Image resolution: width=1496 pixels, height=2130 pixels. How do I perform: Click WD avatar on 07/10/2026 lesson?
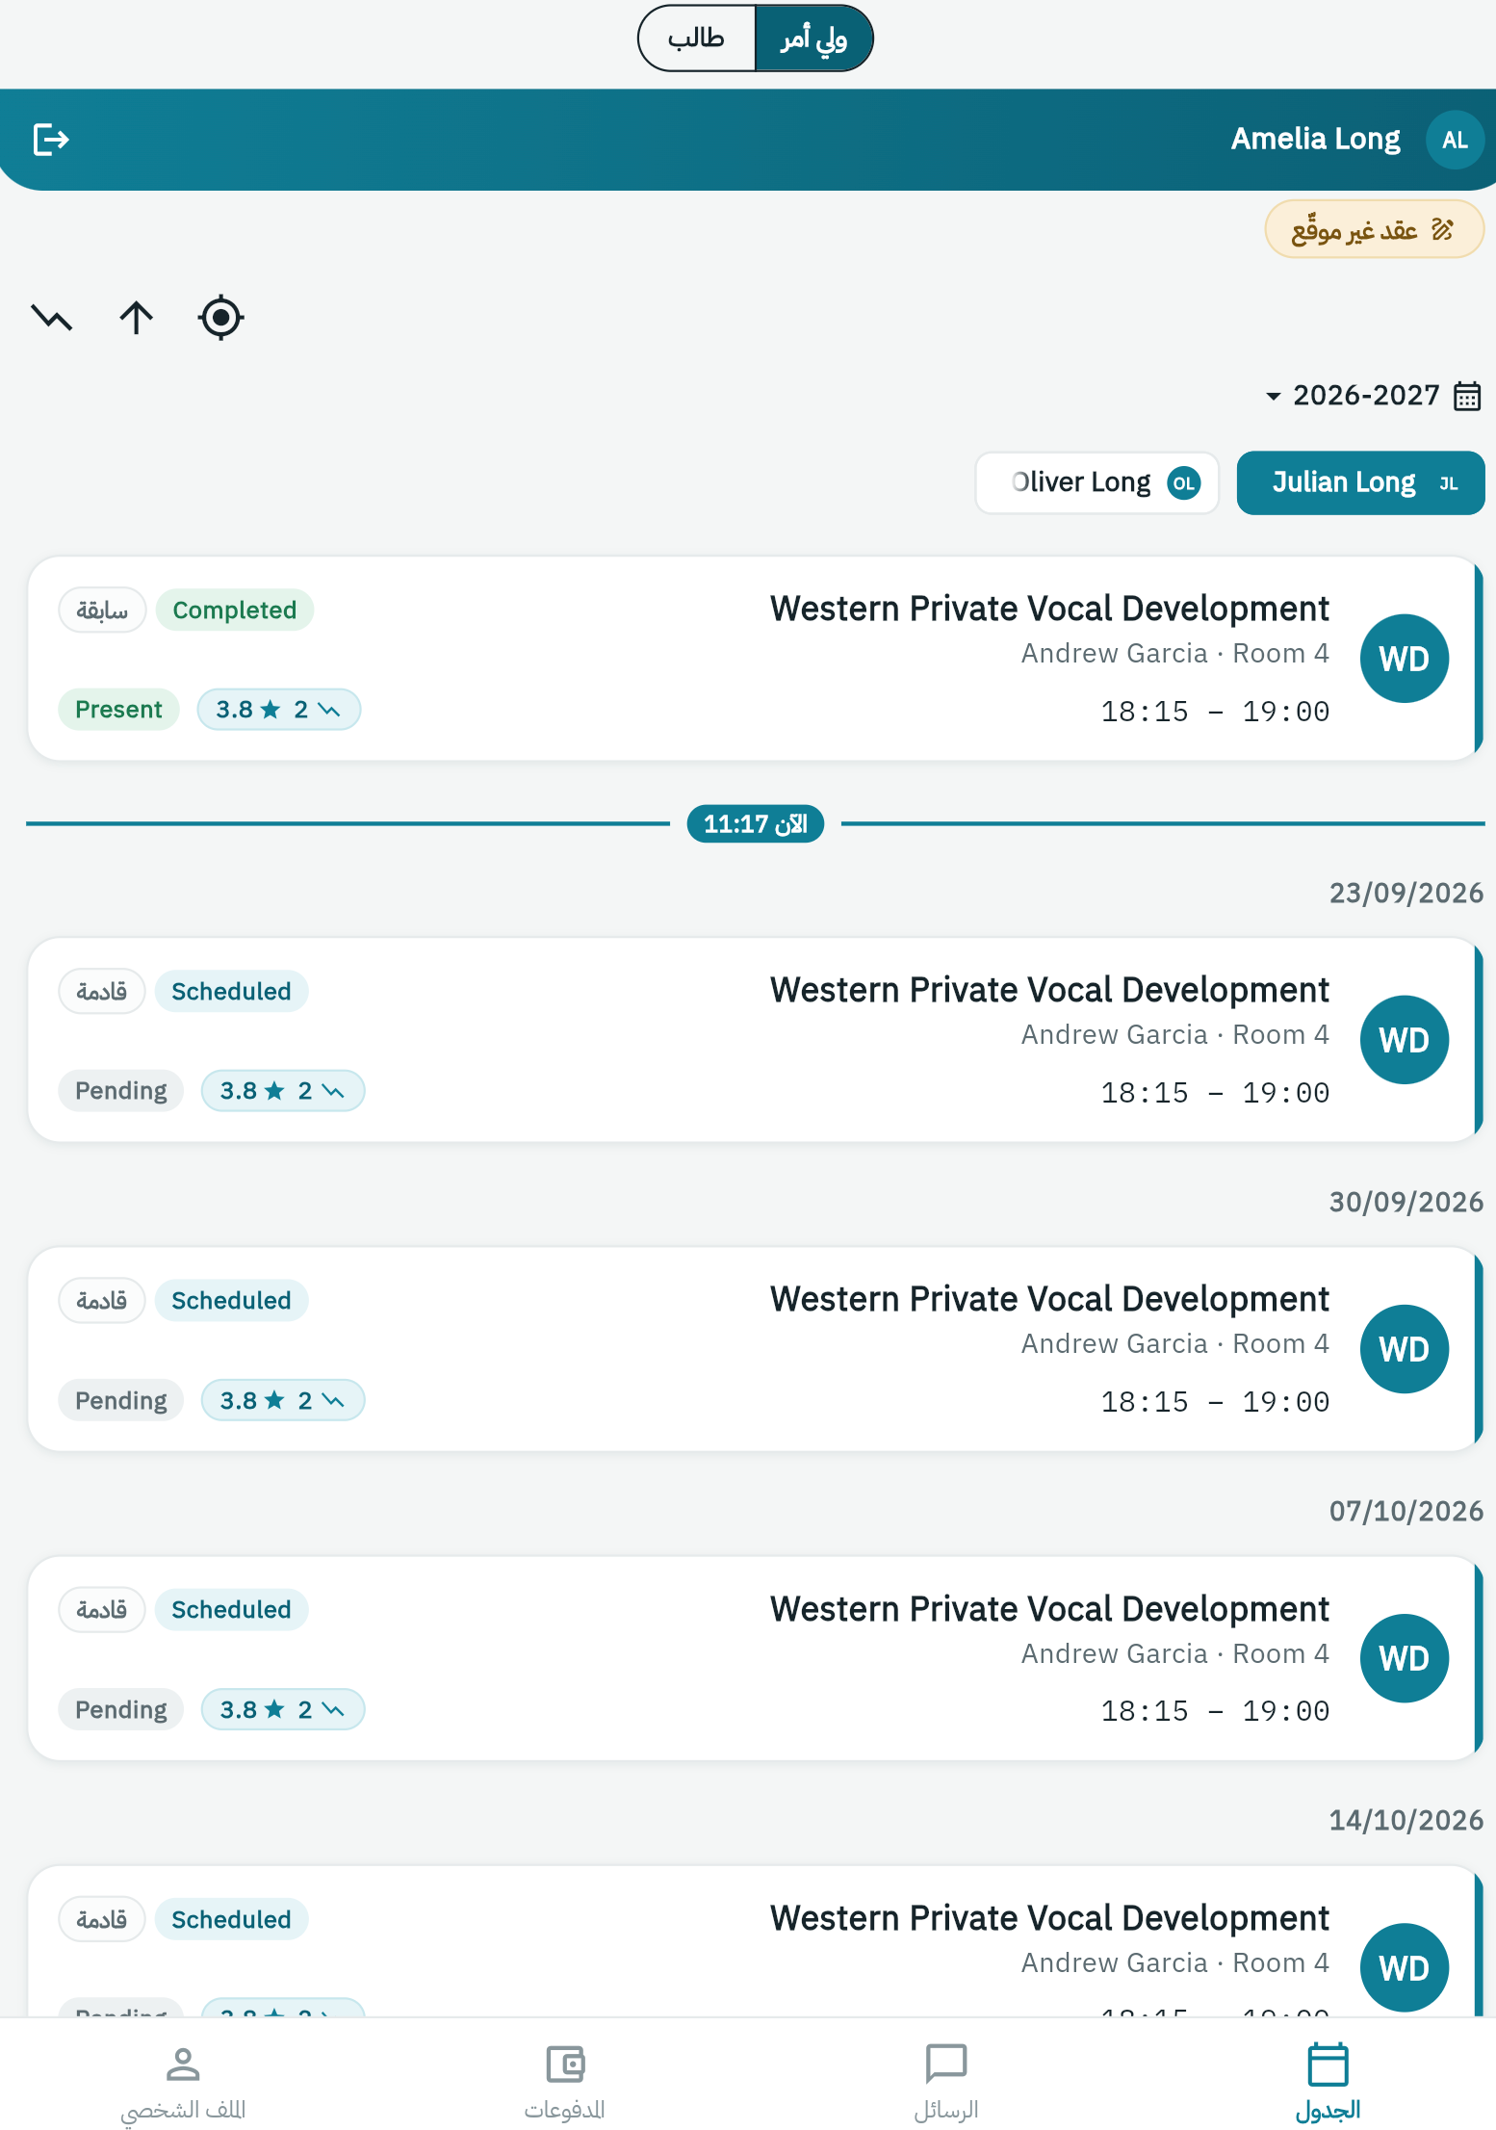coord(1404,1658)
